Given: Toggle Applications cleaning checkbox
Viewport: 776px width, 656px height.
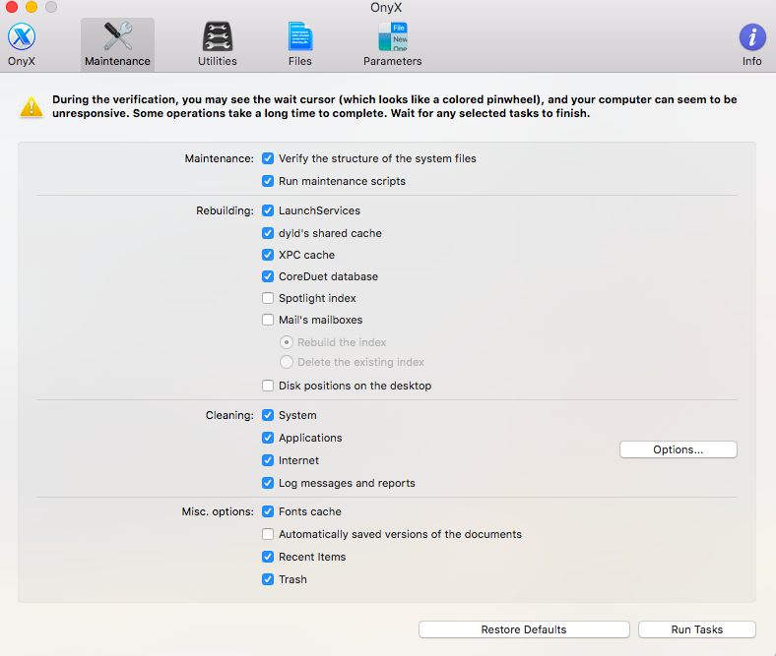Looking at the screenshot, I should coord(268,438).
